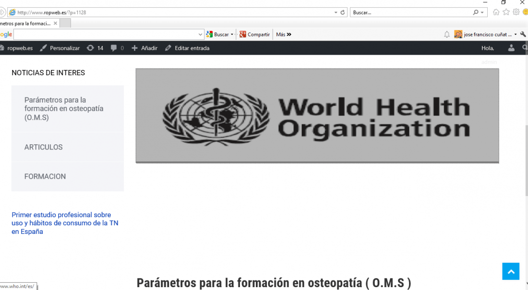Open the ARTICULOS sidebar category
Screen dimensions: 528x290
pyautogui.click(x=68, y=147)
